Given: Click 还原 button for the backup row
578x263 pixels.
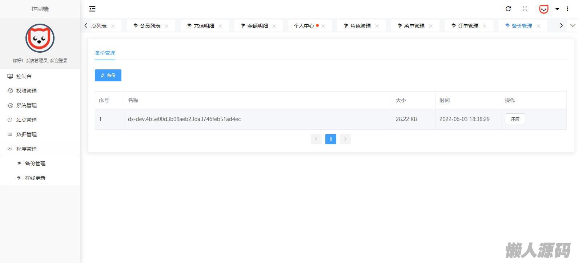Looking at the screenshot, I should (x=515, y=119).
